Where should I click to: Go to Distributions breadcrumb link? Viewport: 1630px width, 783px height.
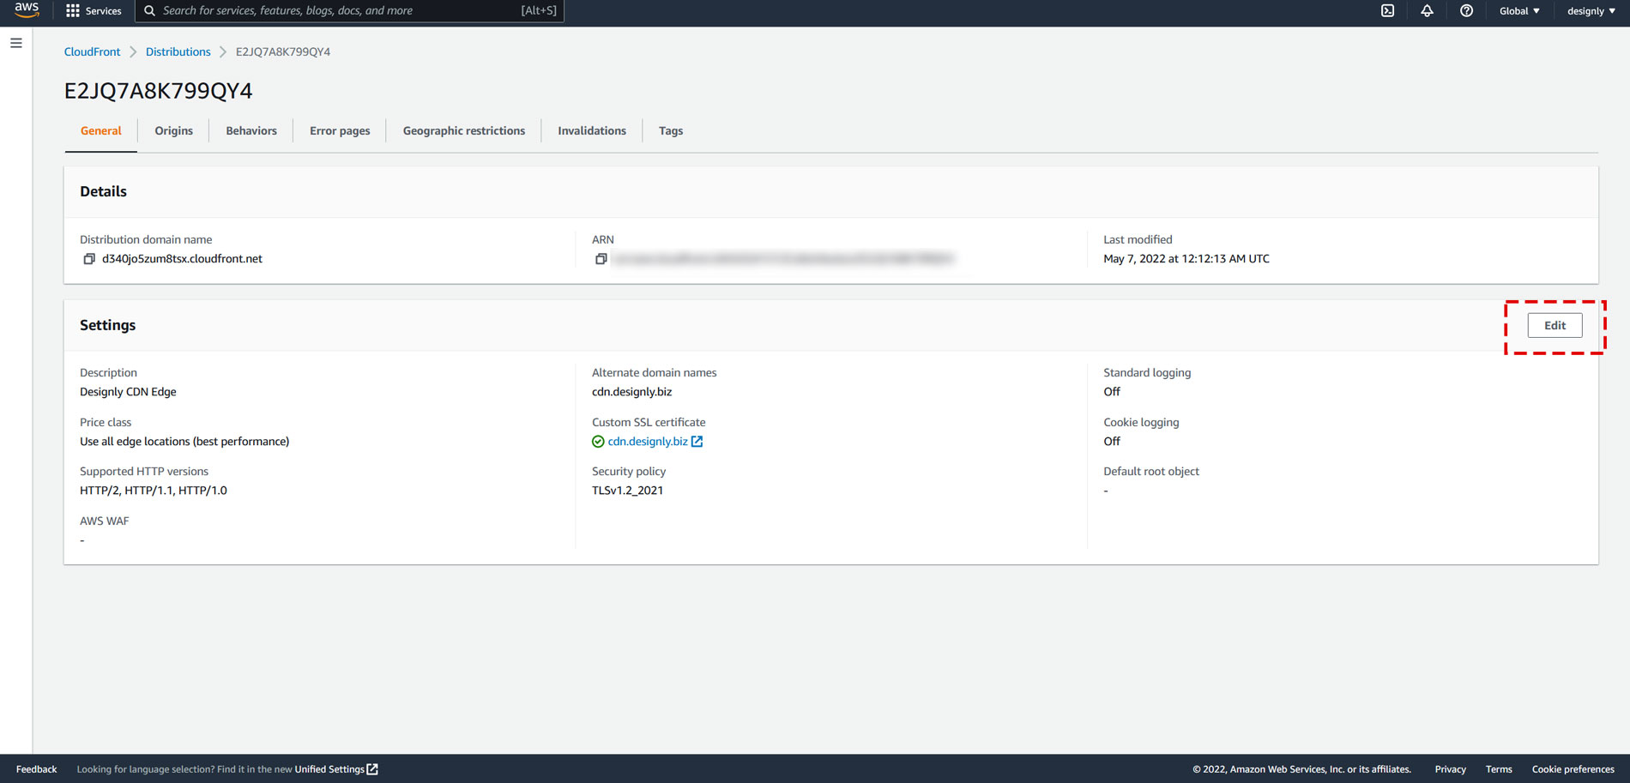[x=178, y=52]
